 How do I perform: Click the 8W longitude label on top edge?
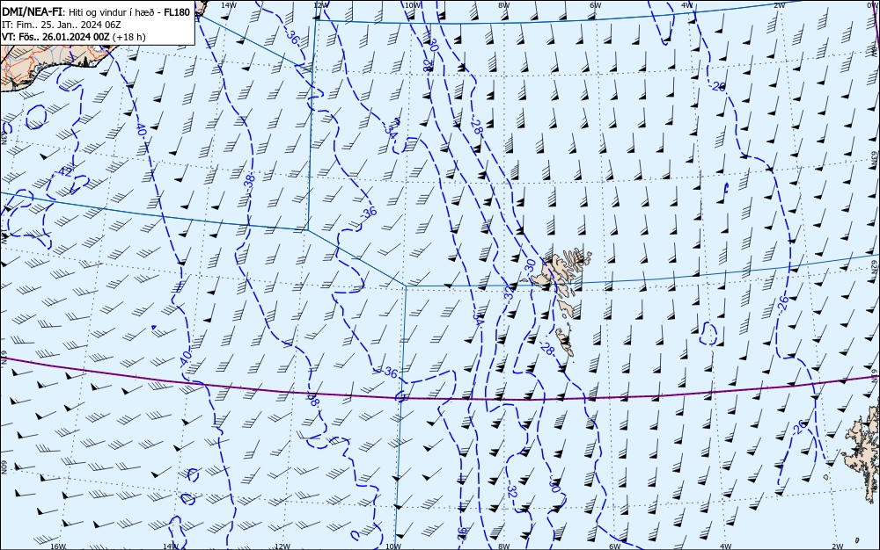point(504,5)
